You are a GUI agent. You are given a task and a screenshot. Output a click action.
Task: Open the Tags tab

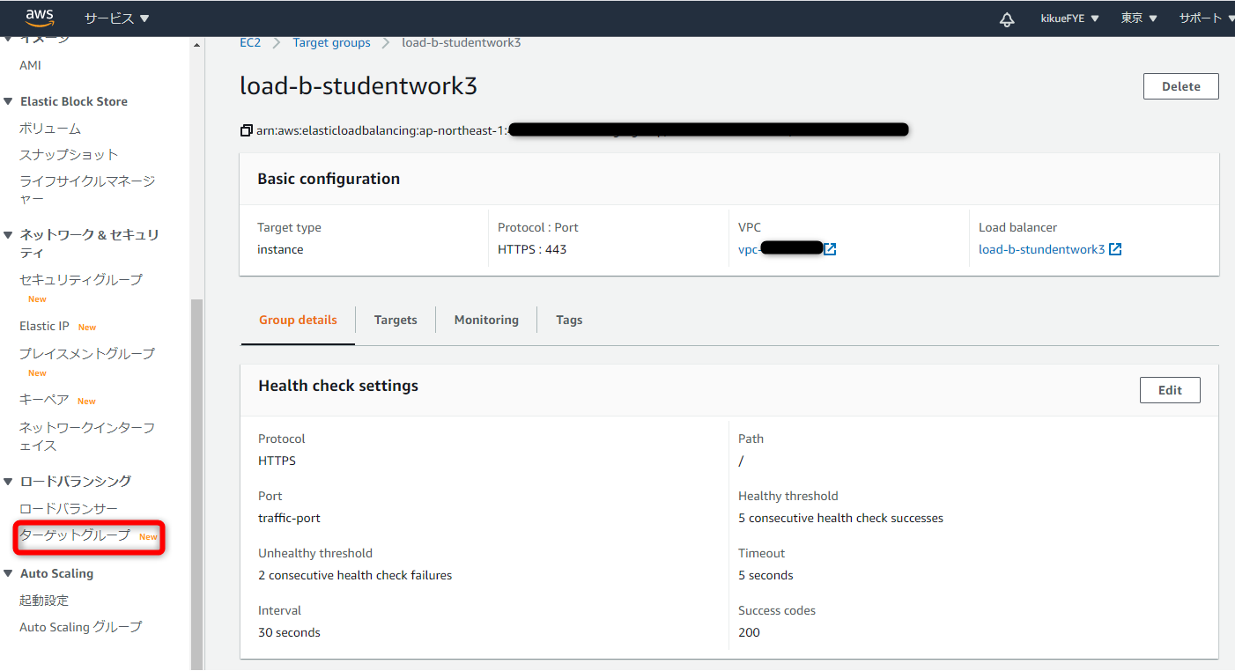[569, 320]
